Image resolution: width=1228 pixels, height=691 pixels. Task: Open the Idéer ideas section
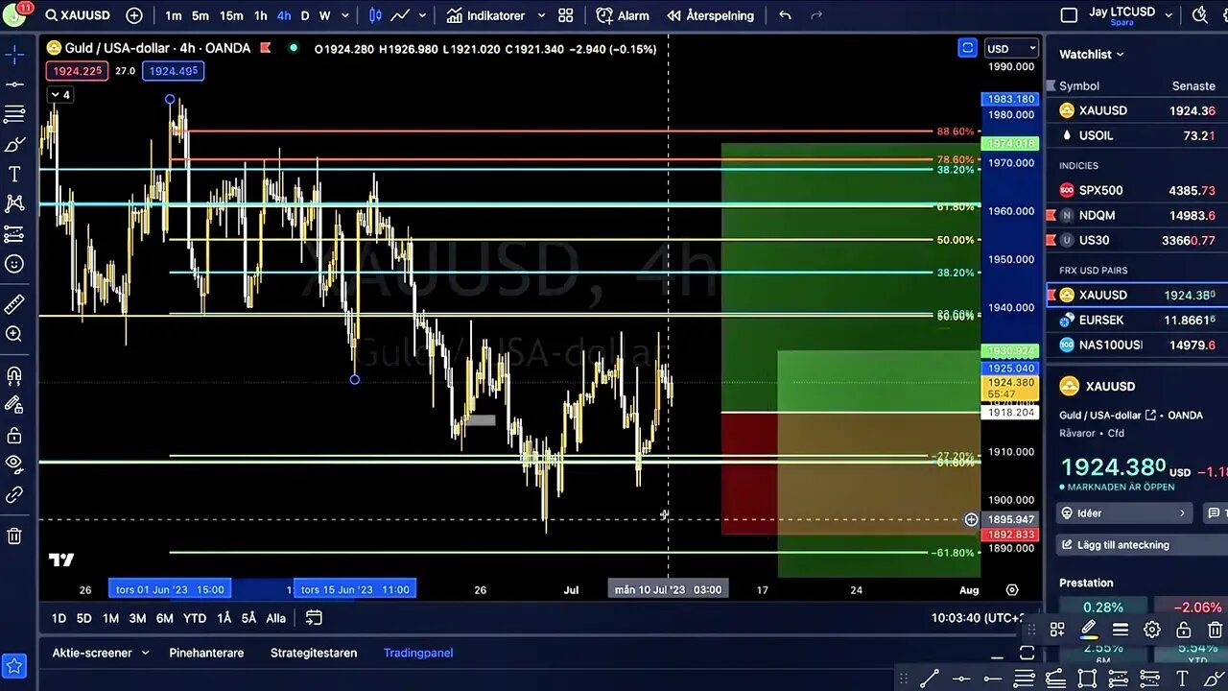point(1124,513)
